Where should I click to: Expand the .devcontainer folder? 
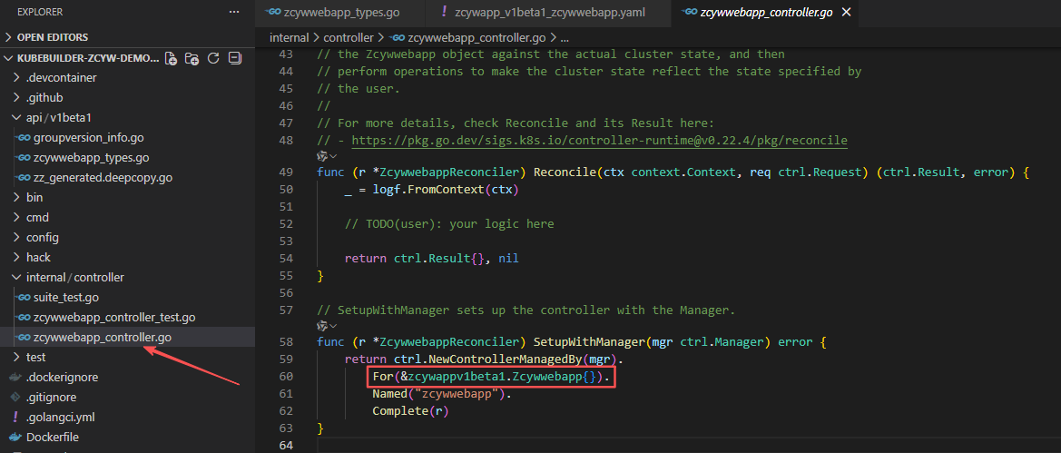click(x=61, y=77)
